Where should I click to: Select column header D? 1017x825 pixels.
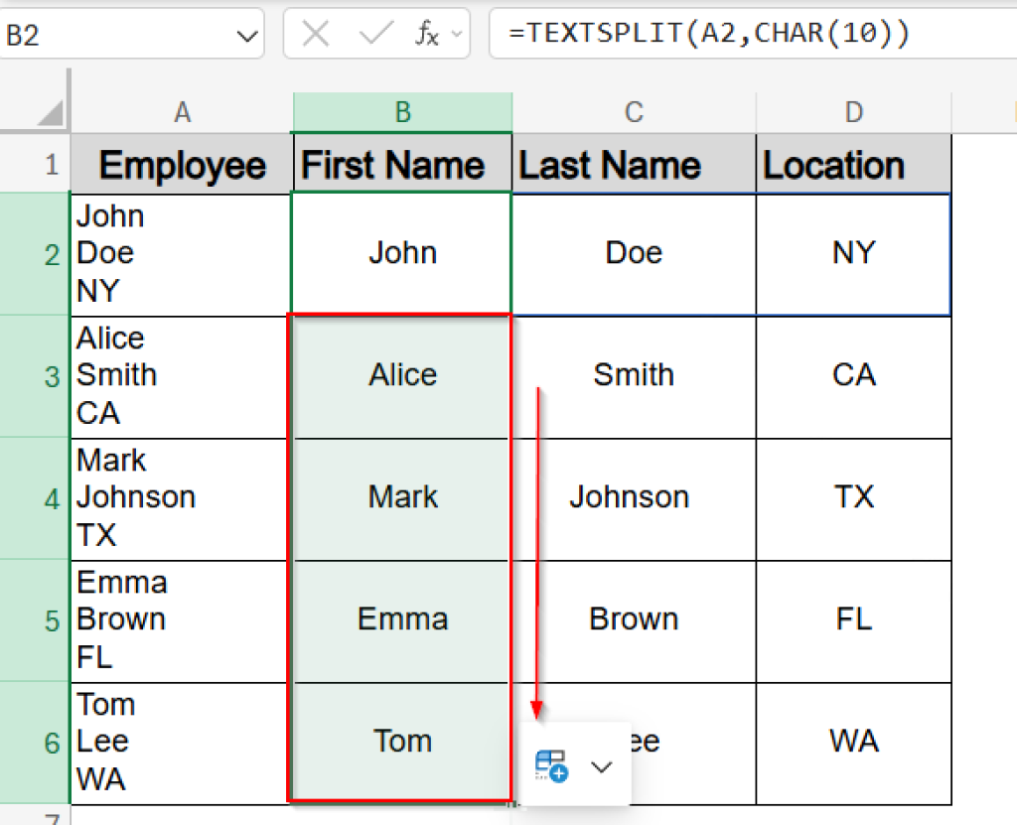853,112
